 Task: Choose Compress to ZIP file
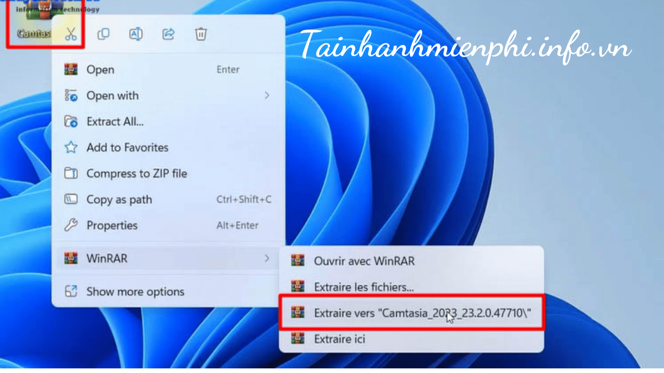click(x=136, y=174)
